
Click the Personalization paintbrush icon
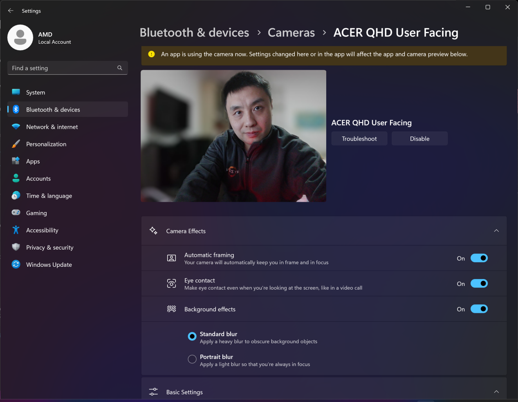(x=16, y=144)
